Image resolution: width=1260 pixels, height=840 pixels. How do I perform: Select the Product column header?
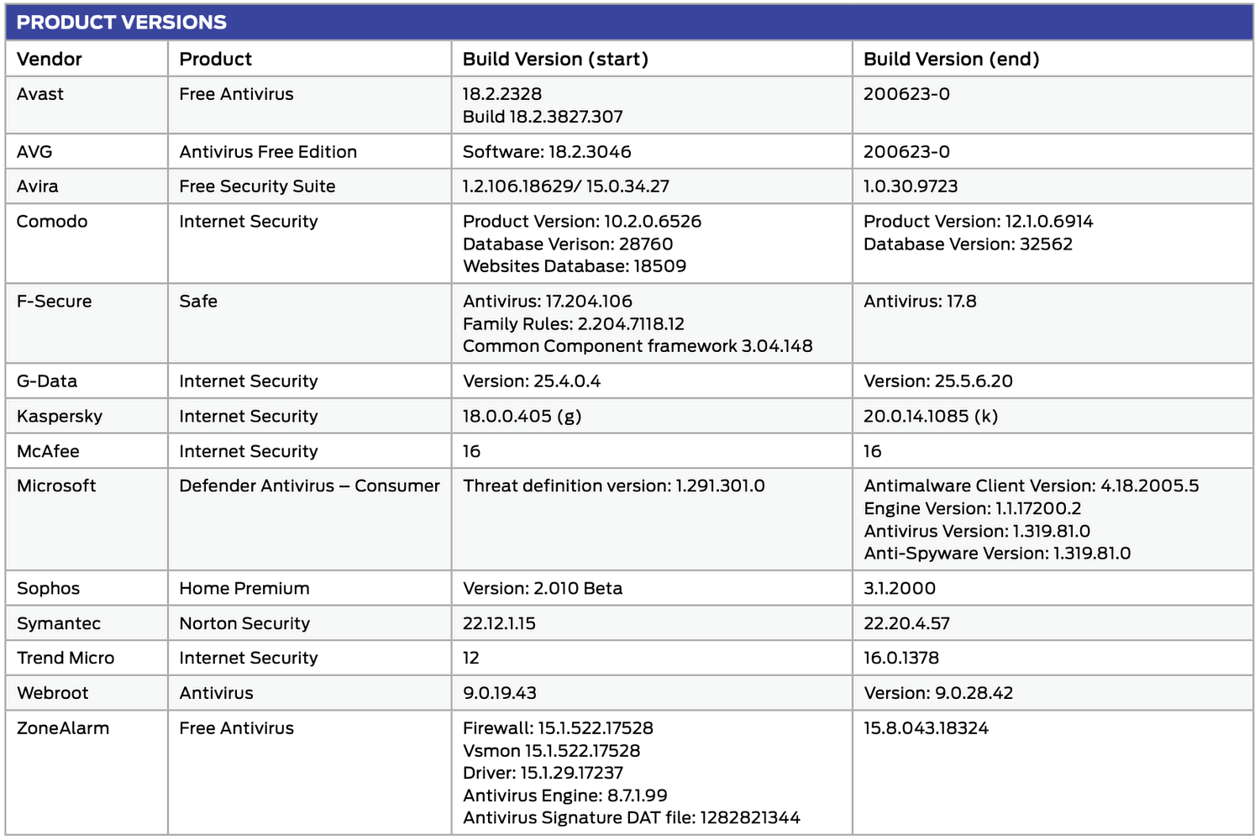coord(216,59)
